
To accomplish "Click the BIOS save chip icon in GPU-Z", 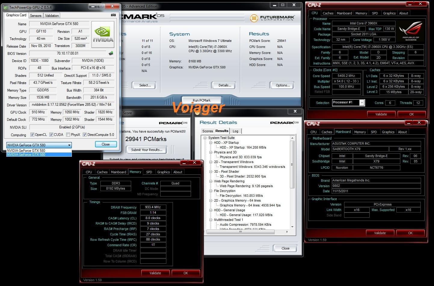I will 111,53.
